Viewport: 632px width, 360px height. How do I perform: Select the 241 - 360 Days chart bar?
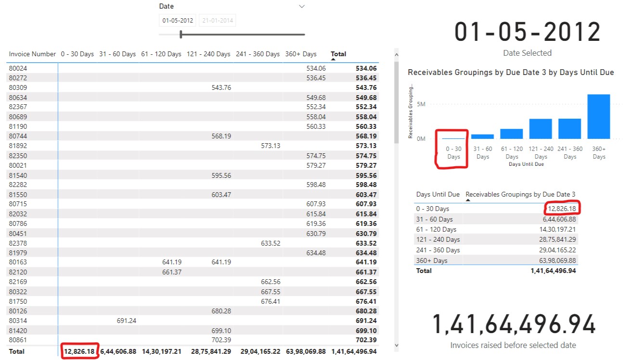[x=569, y=129]
